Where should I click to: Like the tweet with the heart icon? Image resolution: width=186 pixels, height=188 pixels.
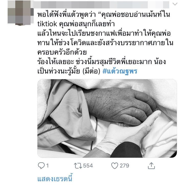pyautogui.click(x=115, y=165)
